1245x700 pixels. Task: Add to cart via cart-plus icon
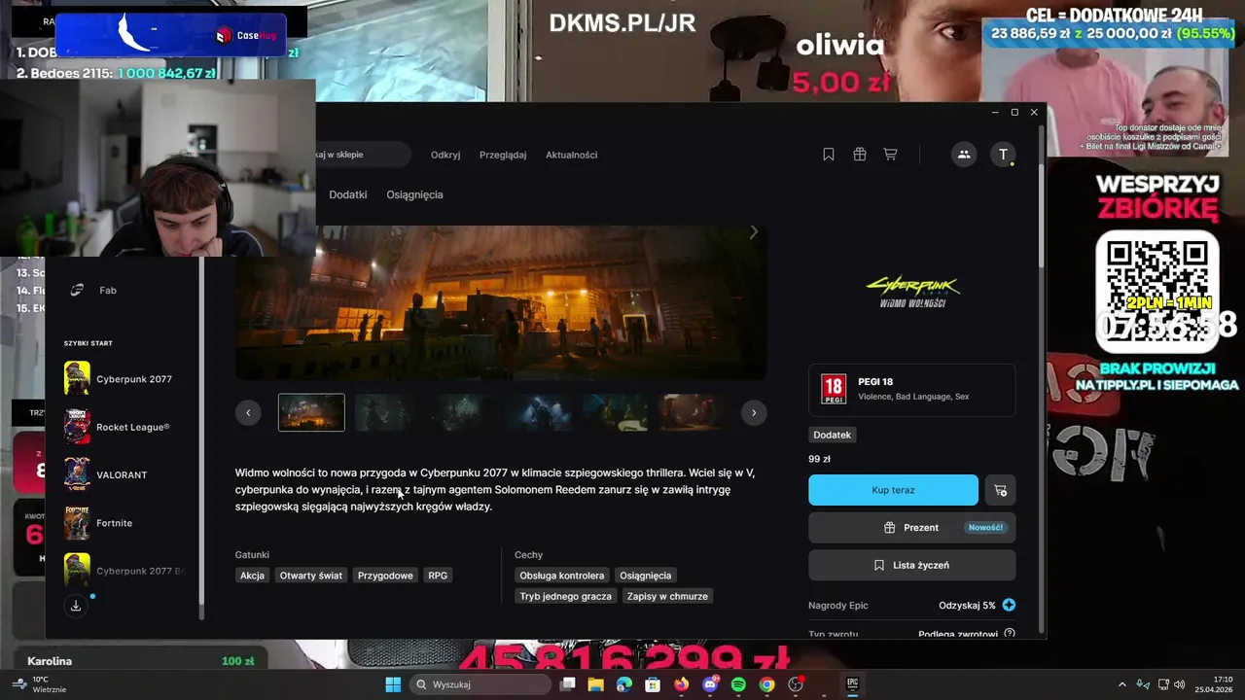click(1000, 490)
